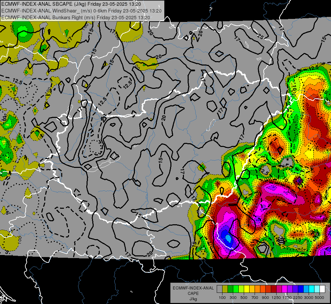Image resolution: width=331 pixels, height=304 pixels.
Task: Select the amber legend swatch
Action: coord(252,289)
